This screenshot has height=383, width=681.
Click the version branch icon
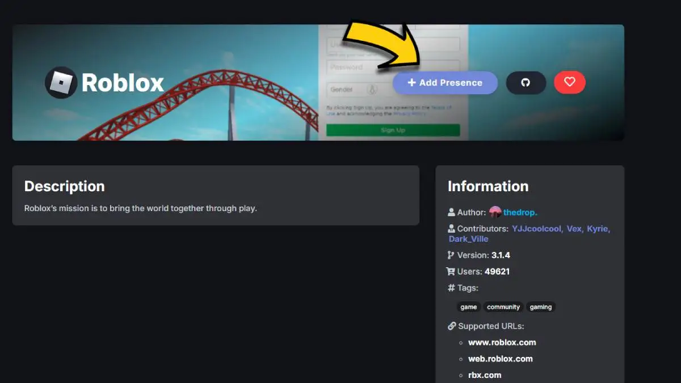[x=452, y=255]
